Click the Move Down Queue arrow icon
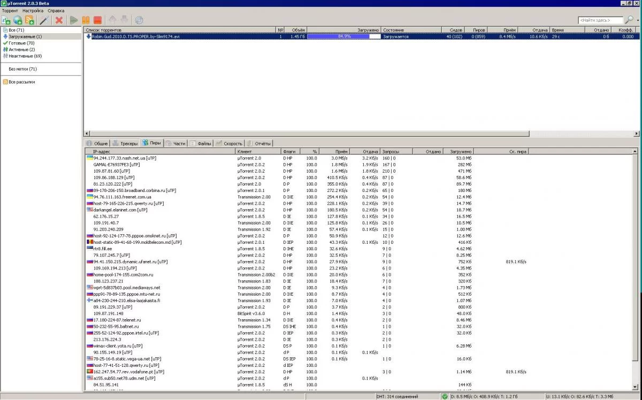Viewport: 642px width, 400px height. click(124, 20)
